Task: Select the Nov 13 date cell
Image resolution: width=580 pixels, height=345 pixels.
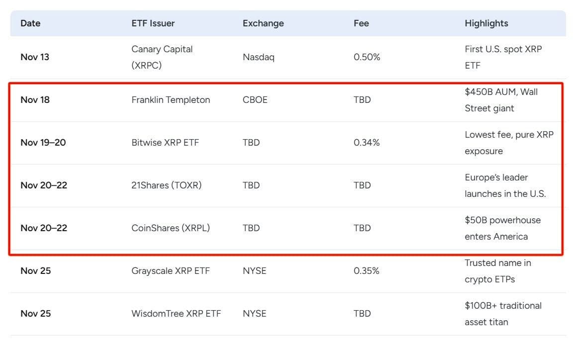Action: (x=35, y=57)
